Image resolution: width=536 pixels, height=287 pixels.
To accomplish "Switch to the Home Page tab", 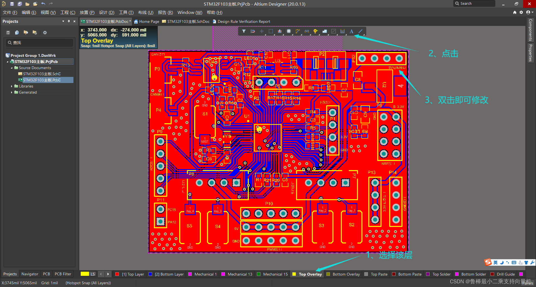I will (147, 21).
